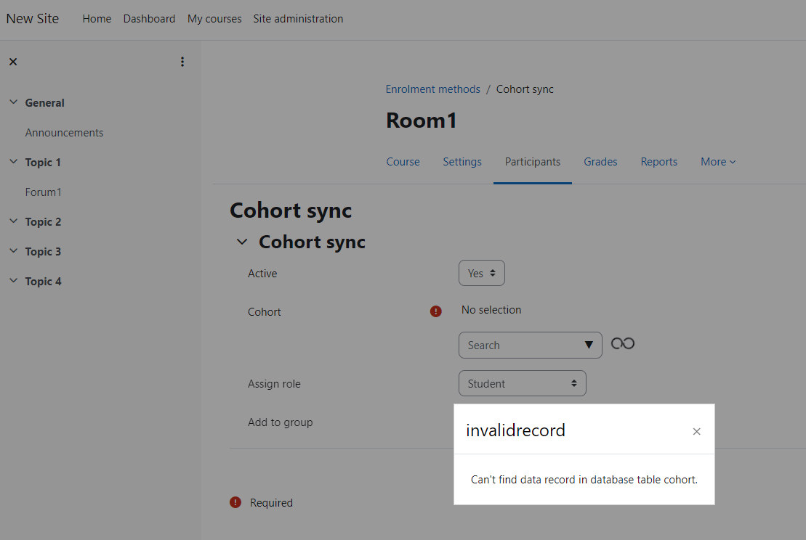Go to Topic 3 section link

pos(43,252)
